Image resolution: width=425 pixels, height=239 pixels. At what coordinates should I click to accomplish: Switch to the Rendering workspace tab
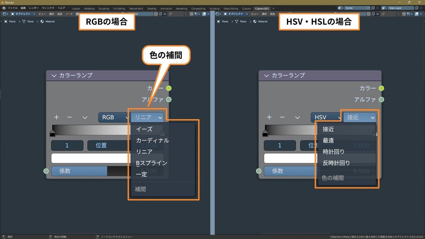[182, 8]
